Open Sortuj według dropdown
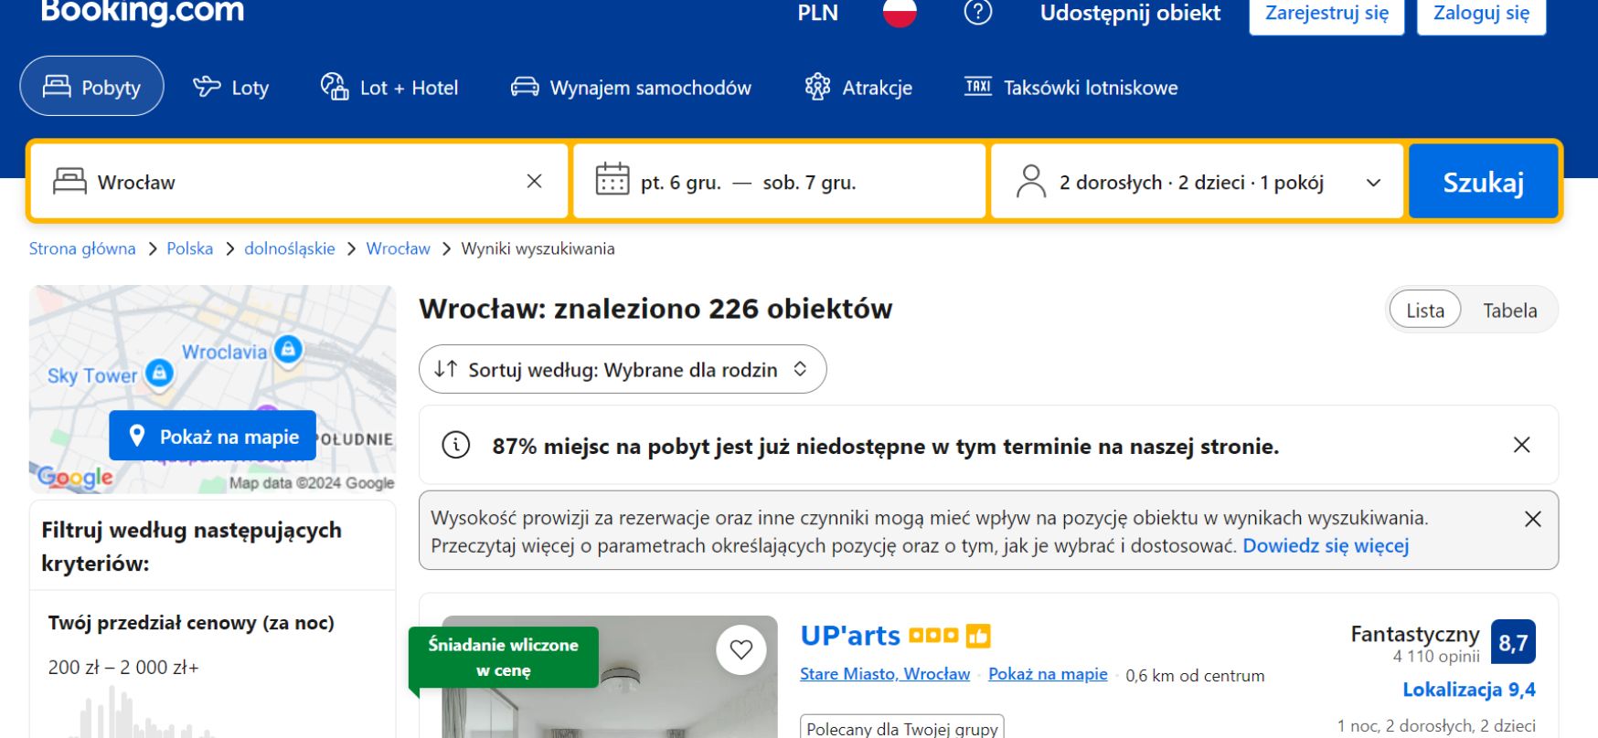1598x738 pixels. pos(623,369)
